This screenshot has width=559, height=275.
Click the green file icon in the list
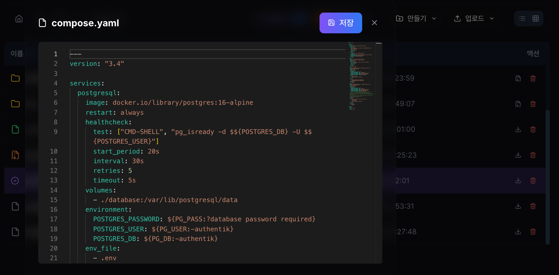click(x=15, y=129)
